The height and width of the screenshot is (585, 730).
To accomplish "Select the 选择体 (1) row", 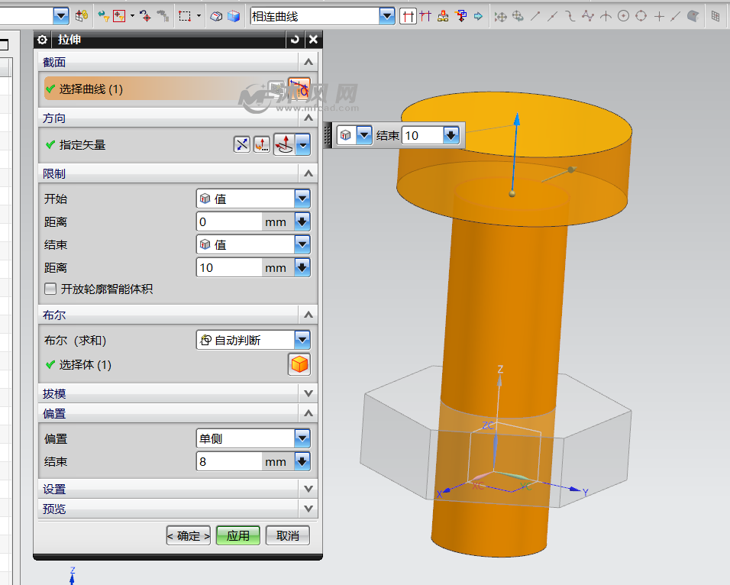I will [x=164, y=365].
